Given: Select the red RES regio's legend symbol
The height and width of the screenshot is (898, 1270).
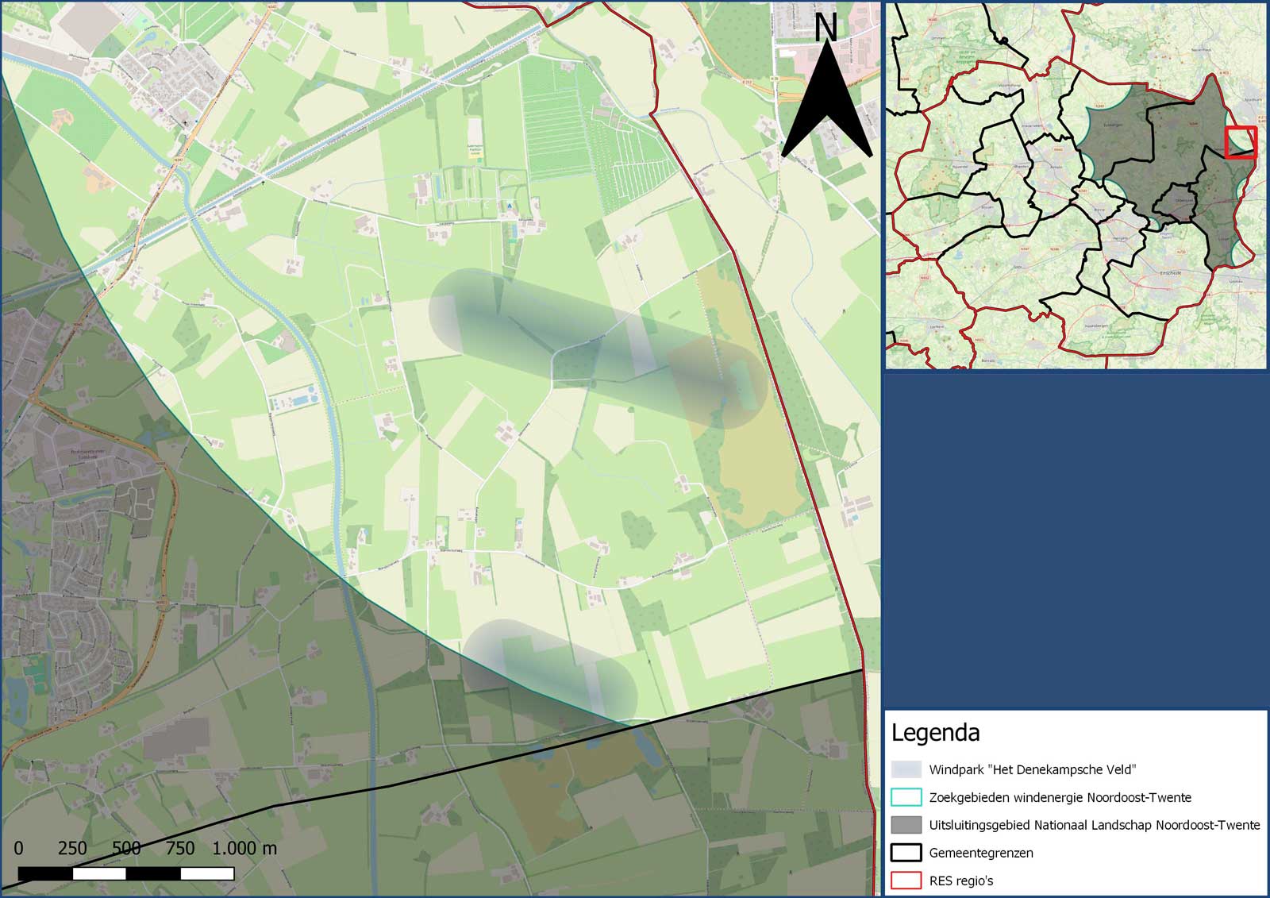Looking at the screenshot, I should point(906,880).
